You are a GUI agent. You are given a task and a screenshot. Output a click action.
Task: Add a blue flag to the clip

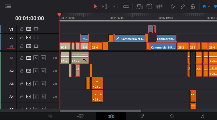click(204, 7)
